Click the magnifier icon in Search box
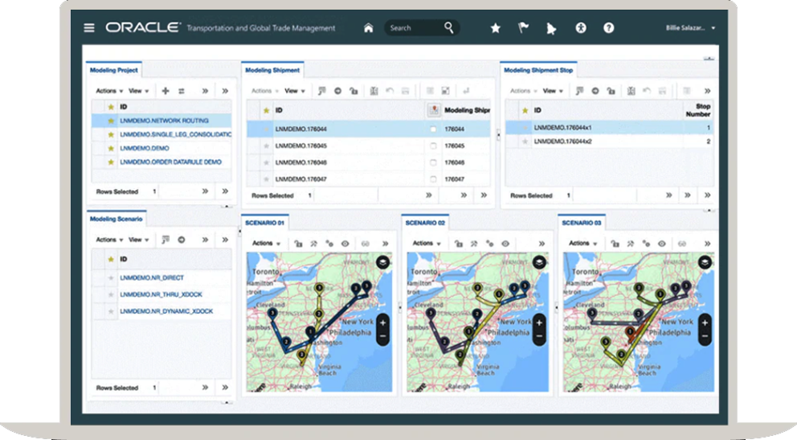Screen dimensions: 797x440 coord(448,27)
